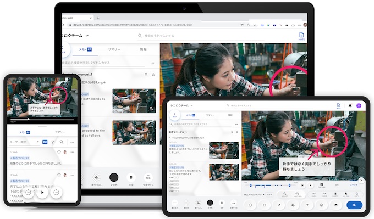Switch to サマリー tab on the phone

click(x=60, y=132)
